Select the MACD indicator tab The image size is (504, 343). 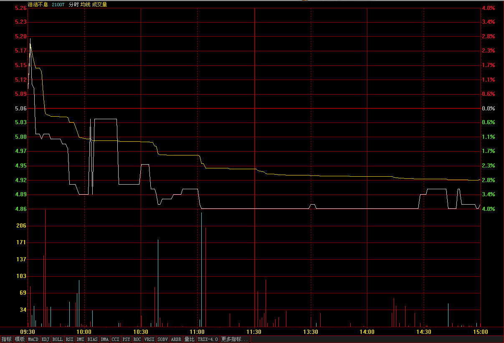[x=33, y=340]
